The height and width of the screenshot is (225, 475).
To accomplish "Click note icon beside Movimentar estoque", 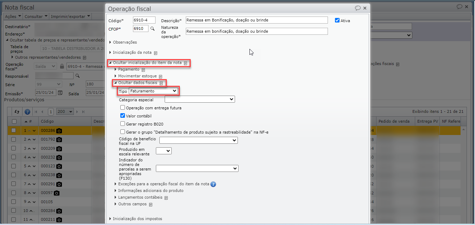I will point(160,76).
